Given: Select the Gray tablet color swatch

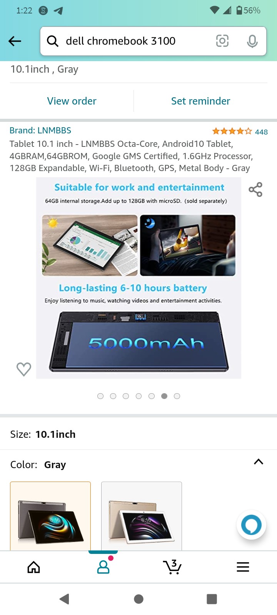Looking at the screenshot, I should tap(50, 516).
